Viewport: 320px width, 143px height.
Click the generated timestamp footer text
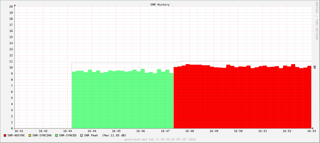click(x=160, y=140)
